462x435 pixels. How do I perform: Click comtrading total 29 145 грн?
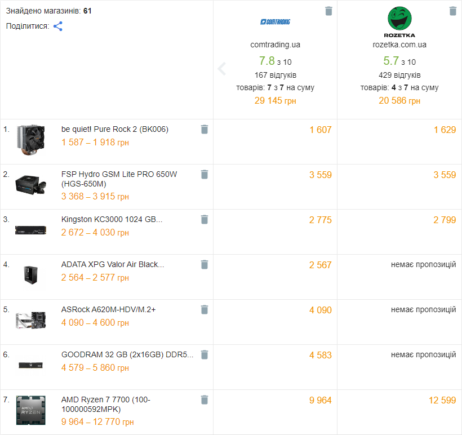[x=275, y=101]
